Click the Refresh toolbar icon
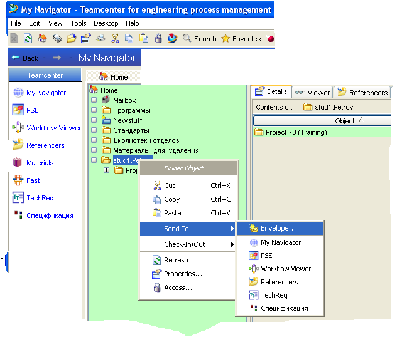Viewport: 402px width, 337px height. pos(28,39)
